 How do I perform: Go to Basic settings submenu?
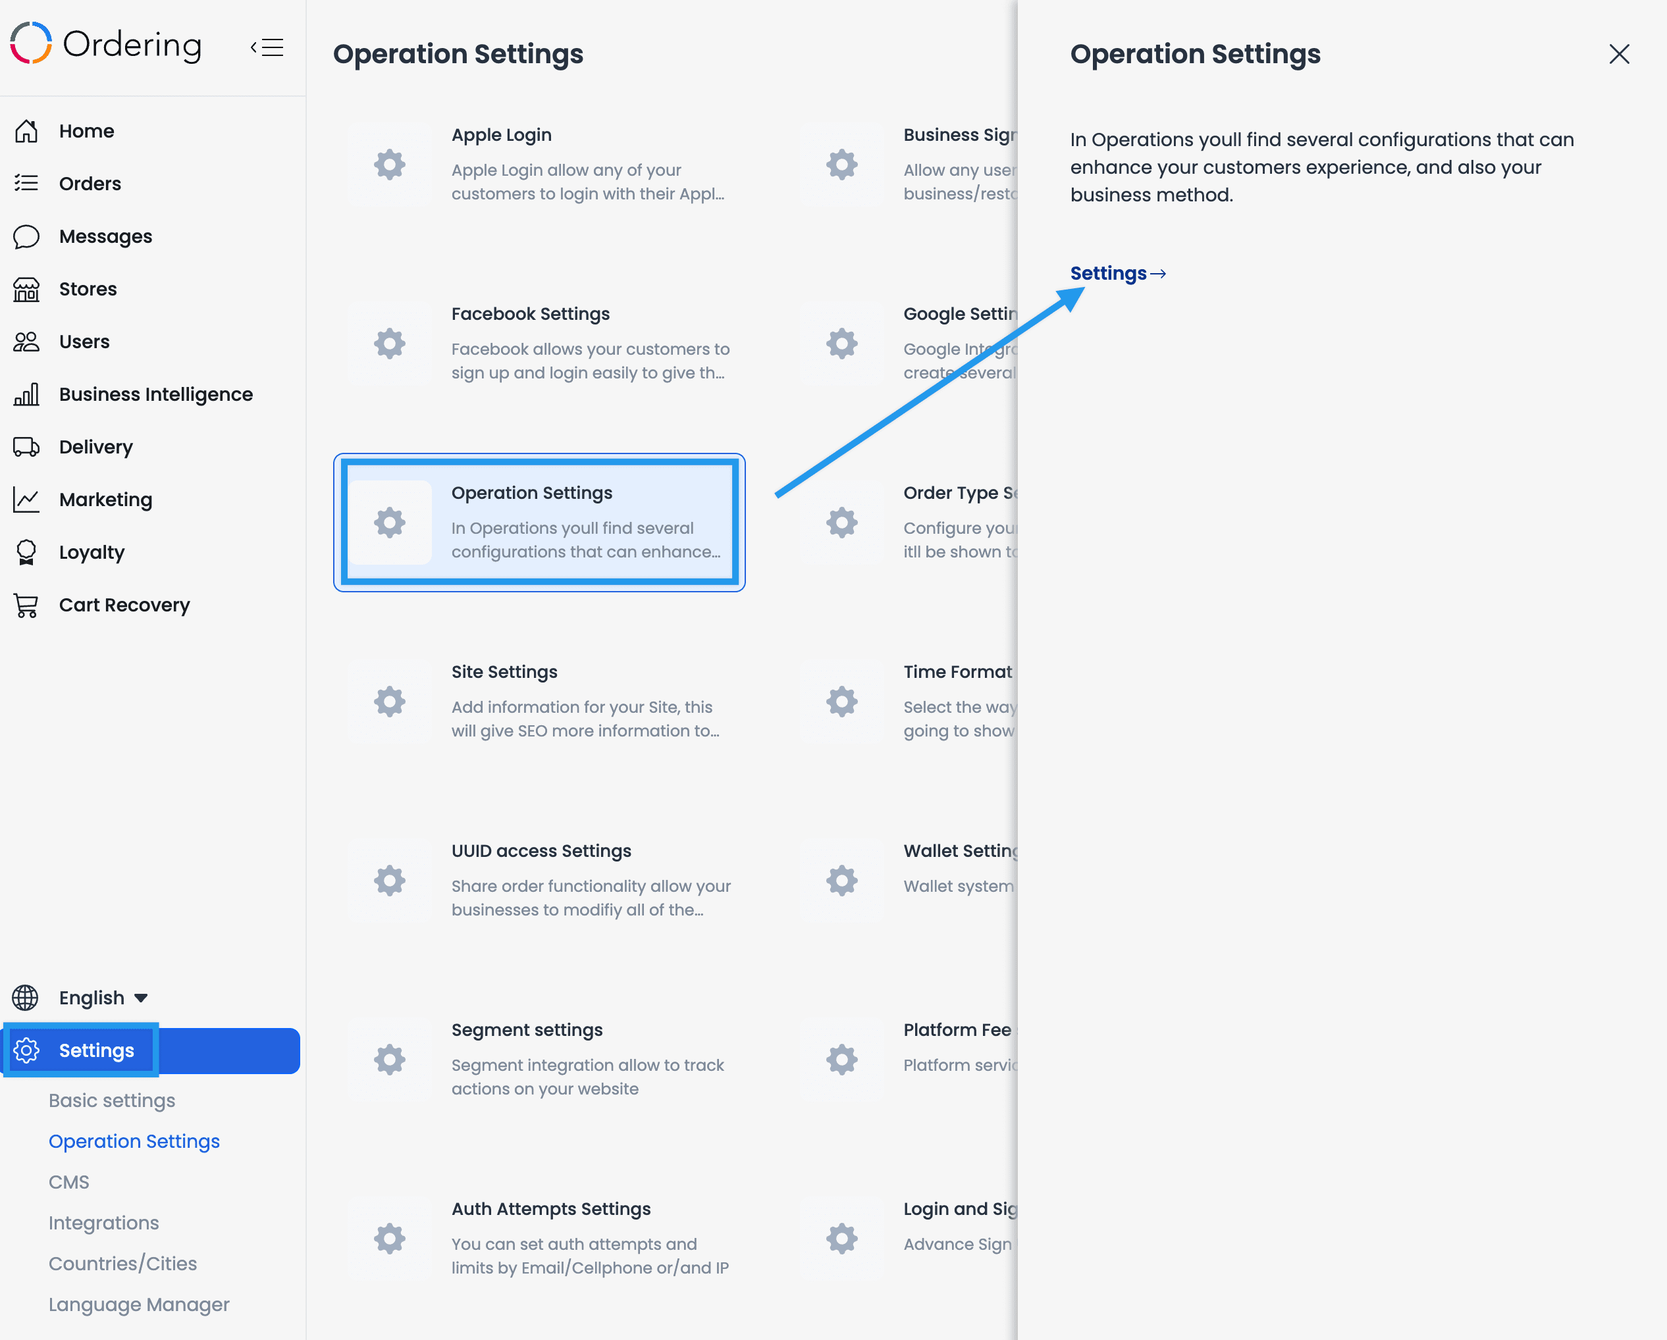point(112,1100)
